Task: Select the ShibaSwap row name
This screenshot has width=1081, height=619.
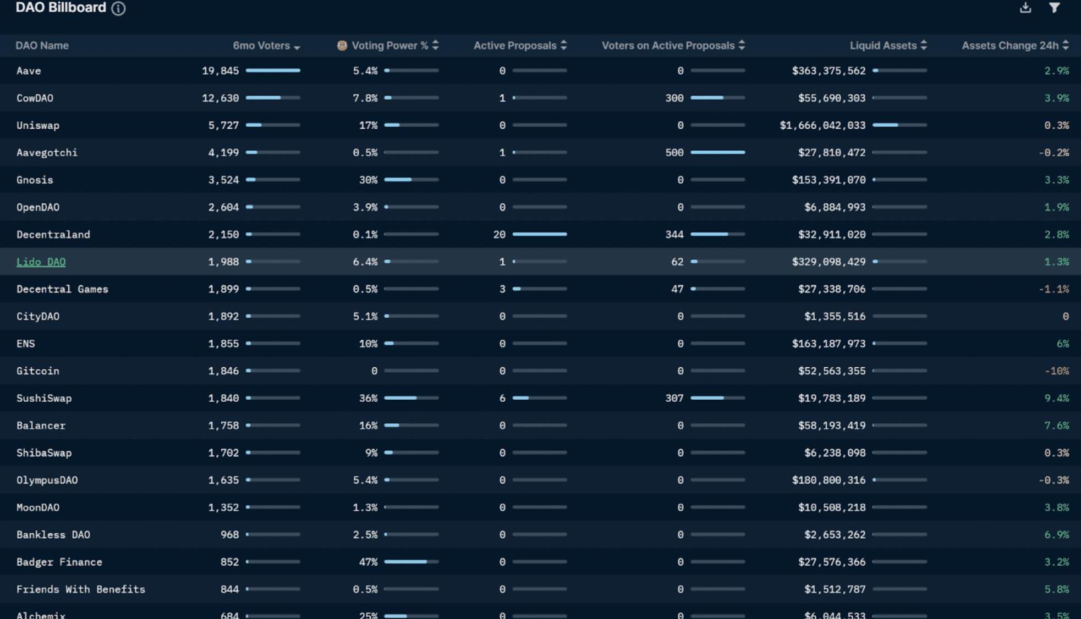Action: point(44,453)
